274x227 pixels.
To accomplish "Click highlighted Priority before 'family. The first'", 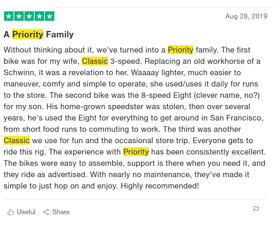I will pos(181,50).
